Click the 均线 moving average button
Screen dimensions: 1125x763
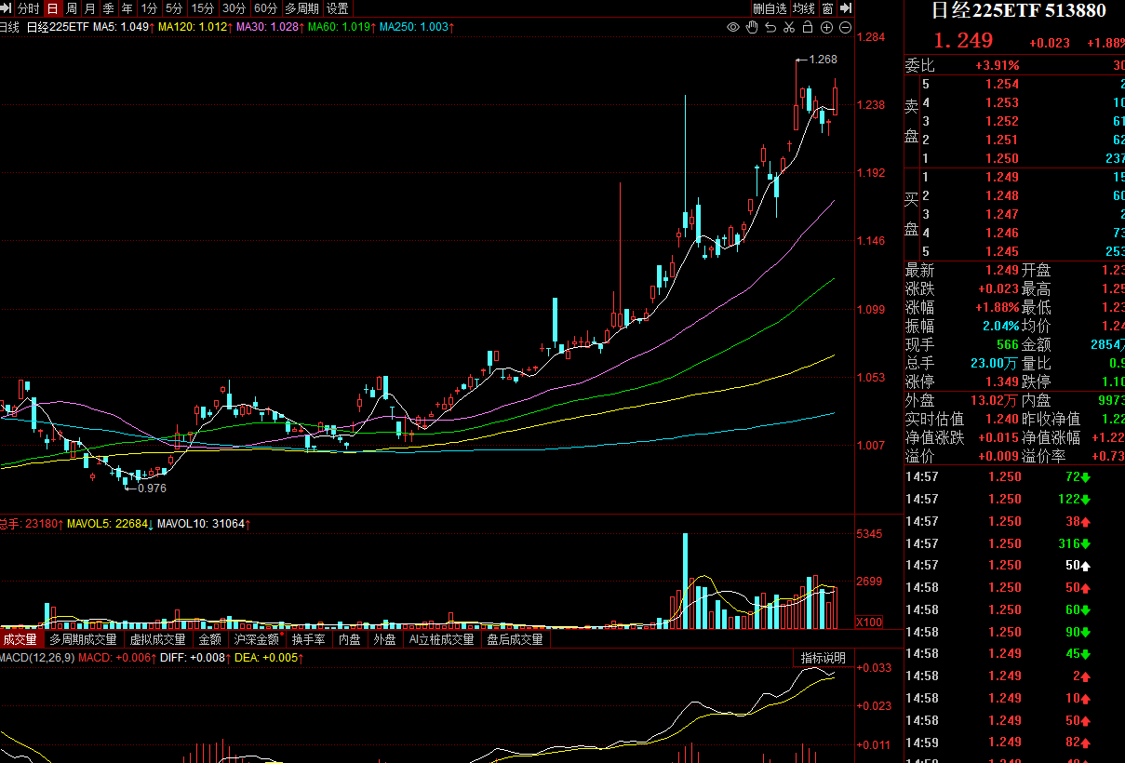click(804, 8)
